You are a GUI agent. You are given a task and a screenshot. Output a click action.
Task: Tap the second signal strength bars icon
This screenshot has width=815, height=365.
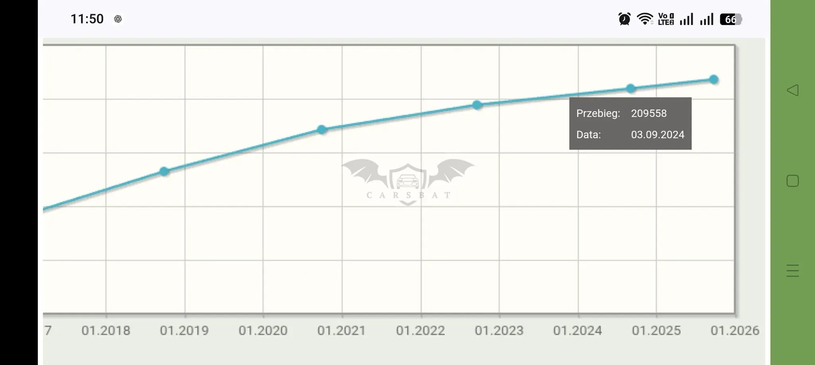tap(707, 19)
